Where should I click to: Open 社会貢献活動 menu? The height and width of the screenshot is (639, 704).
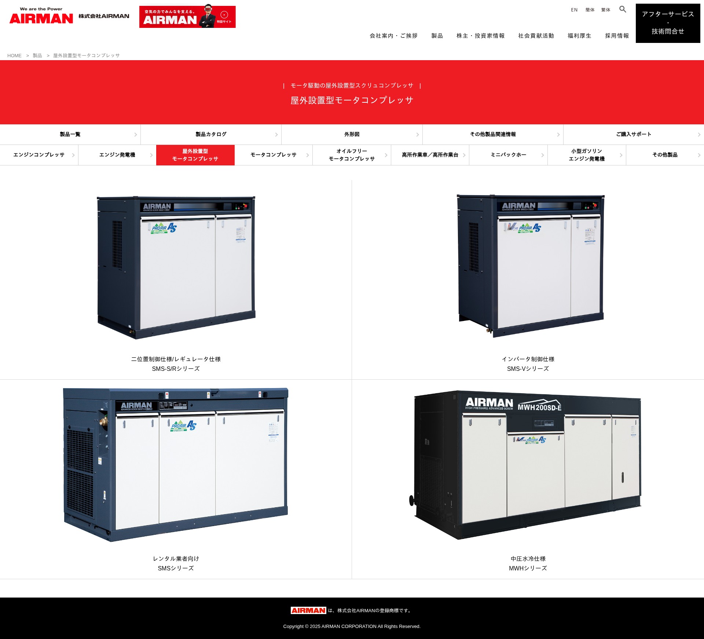click(x=536, y=36)
